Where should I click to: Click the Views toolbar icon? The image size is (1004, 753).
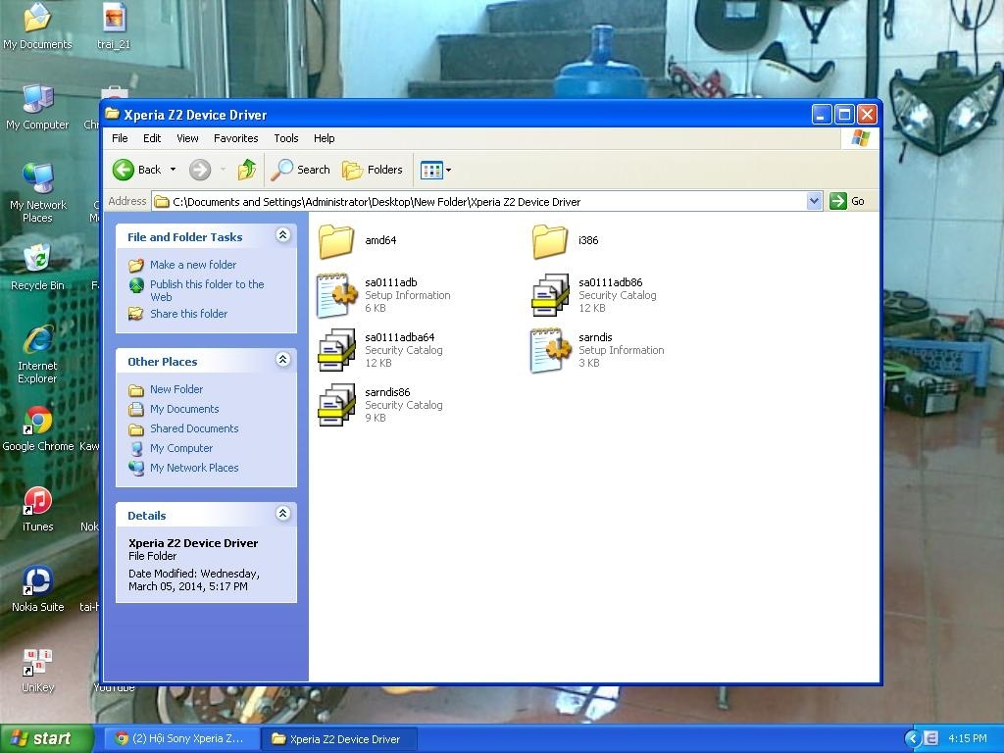click(431, 170)
